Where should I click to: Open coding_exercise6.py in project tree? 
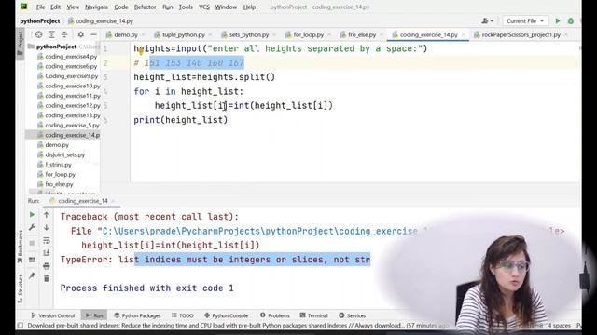coord(71,66)
